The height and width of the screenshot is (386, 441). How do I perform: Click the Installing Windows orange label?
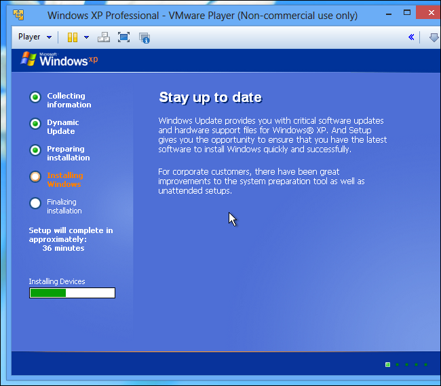65,180
